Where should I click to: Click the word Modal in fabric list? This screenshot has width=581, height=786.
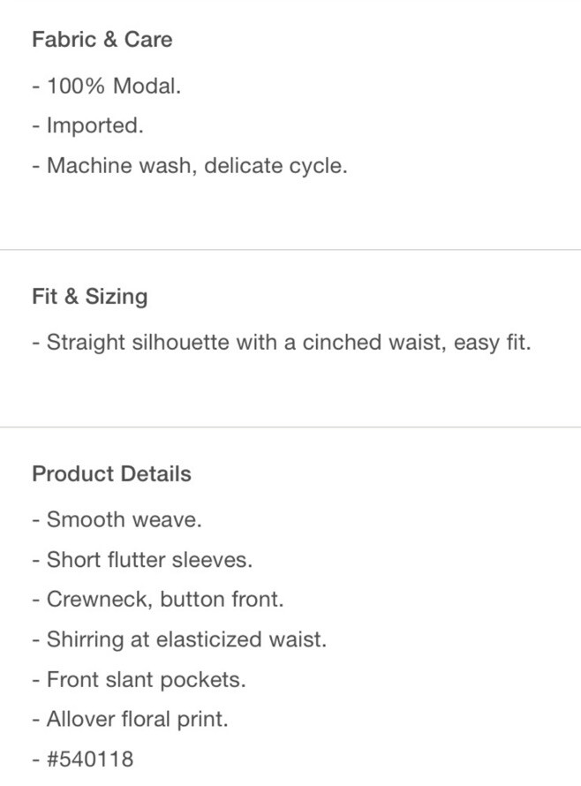pyautogui.click(x=147, y=86)
